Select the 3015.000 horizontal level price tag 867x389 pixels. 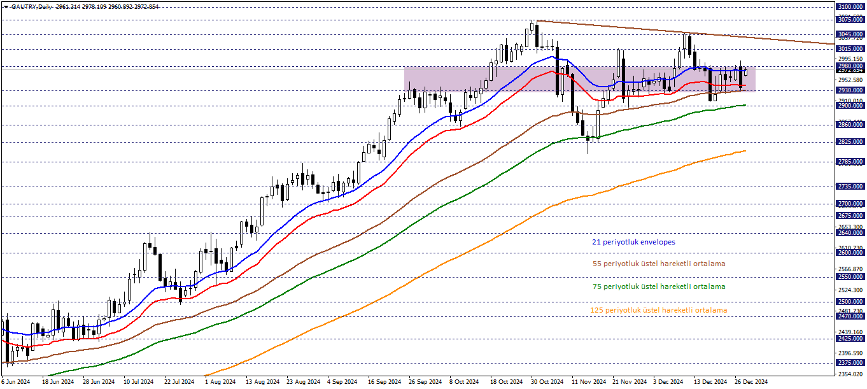[x=850, y=49]
